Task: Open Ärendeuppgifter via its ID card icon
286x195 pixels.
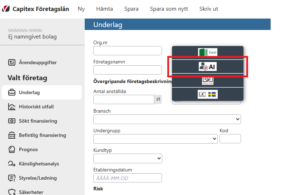Action: coord(12,63)
